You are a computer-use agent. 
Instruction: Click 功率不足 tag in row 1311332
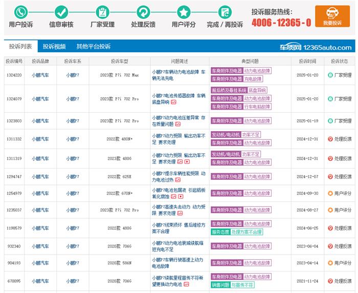click(x=251, y=135)
